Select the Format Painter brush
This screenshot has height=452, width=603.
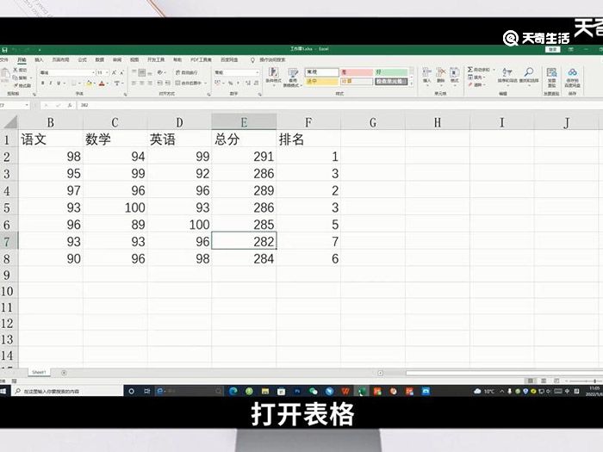(x=16, y=85)
